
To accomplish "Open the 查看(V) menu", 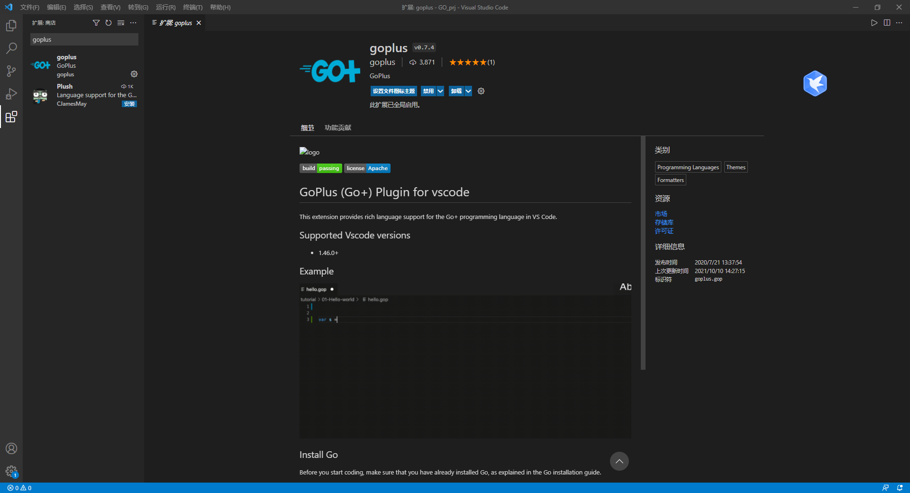I will point(110,7).
